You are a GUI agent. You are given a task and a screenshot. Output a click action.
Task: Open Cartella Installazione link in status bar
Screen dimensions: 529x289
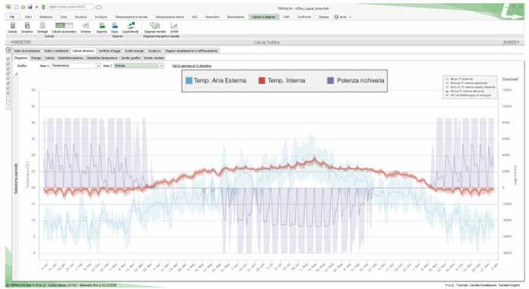pos(483,285)
